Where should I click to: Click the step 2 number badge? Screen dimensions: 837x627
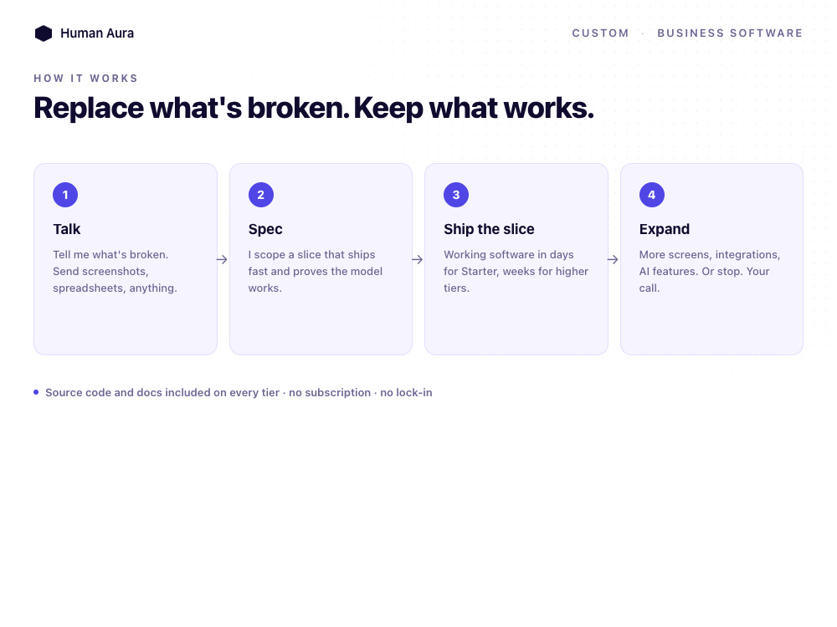tap(261, 195)
